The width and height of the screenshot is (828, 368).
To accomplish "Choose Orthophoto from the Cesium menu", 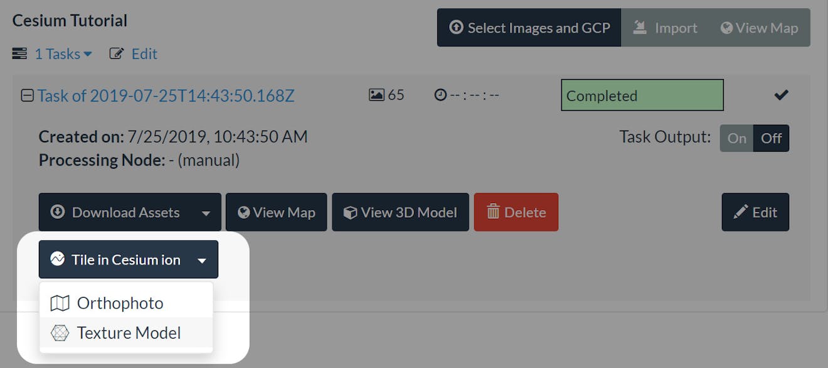I will (x=126, y=303).
